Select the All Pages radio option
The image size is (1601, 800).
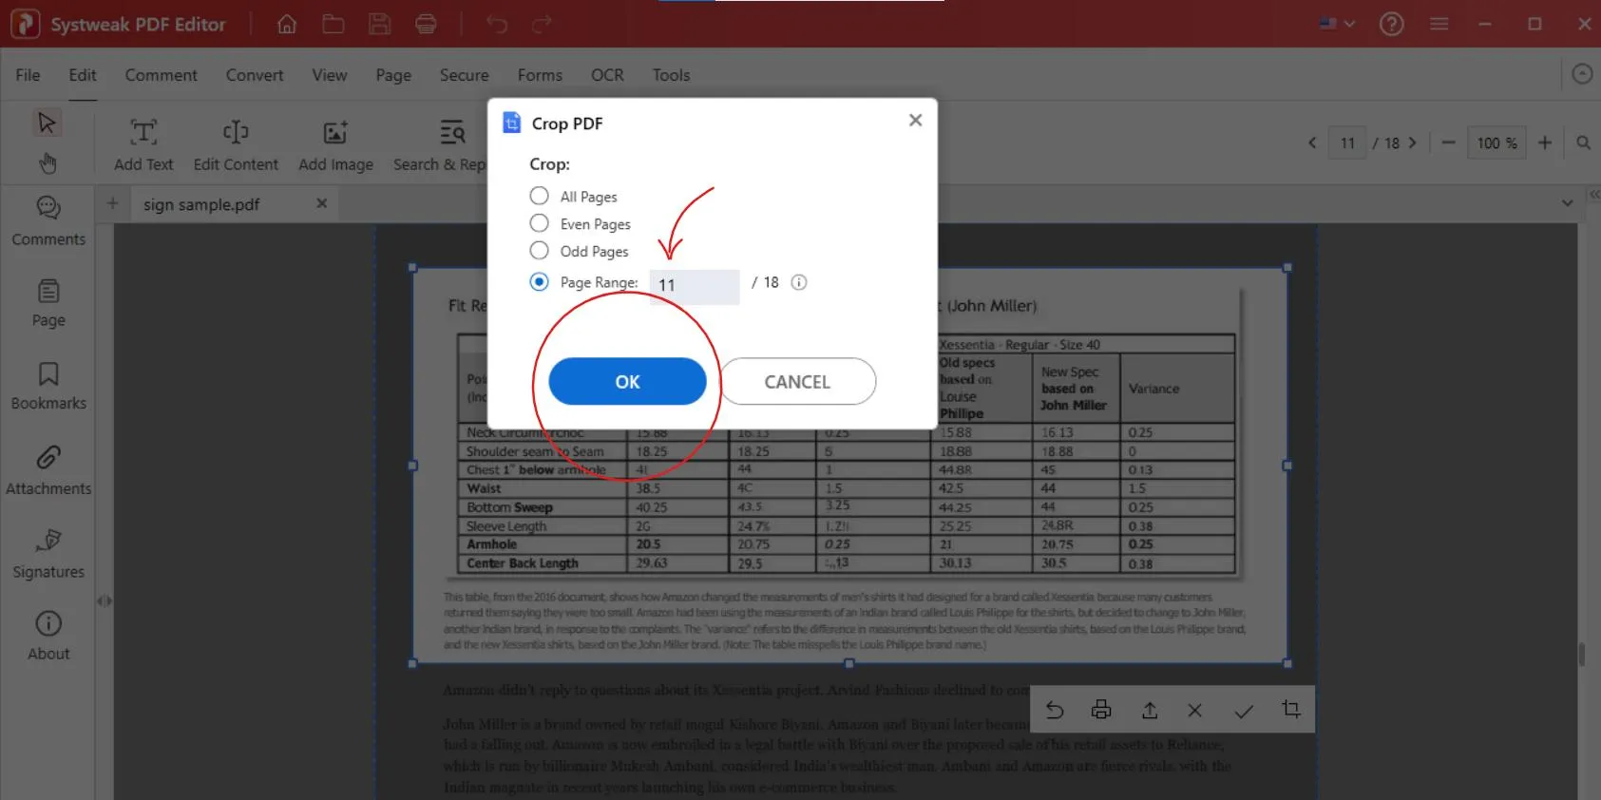[x=540, y=196]
